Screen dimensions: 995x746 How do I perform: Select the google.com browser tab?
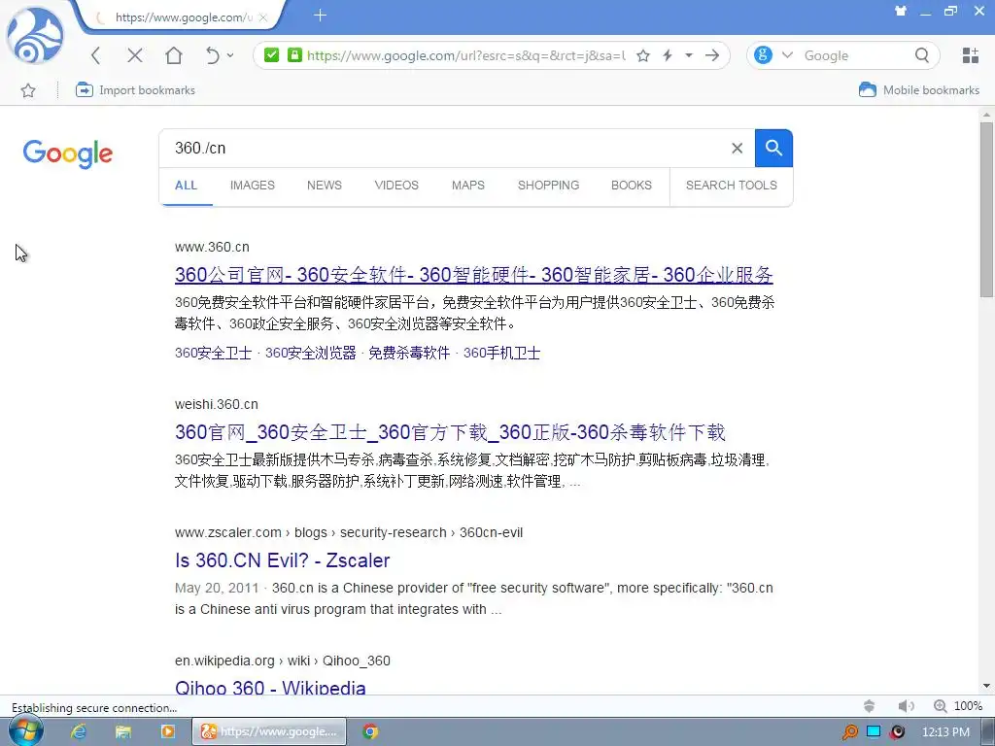pyautogui.click(x=181, y=17)
